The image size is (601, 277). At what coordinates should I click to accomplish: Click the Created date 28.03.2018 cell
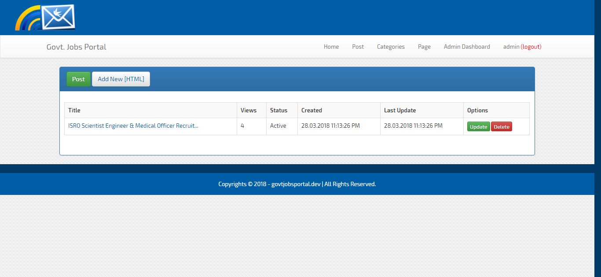click(339, 126)
